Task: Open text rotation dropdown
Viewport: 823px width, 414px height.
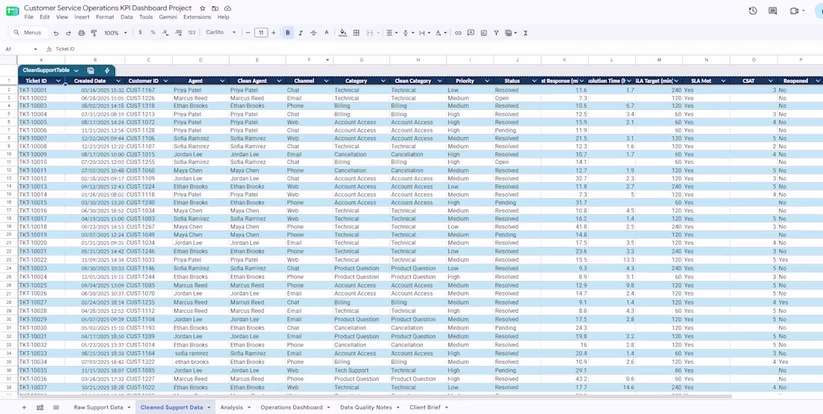Action: tap(441, 33)
